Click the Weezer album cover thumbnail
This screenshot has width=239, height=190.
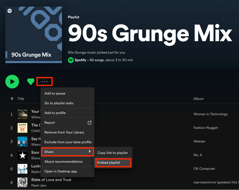(x=22, y=142)
